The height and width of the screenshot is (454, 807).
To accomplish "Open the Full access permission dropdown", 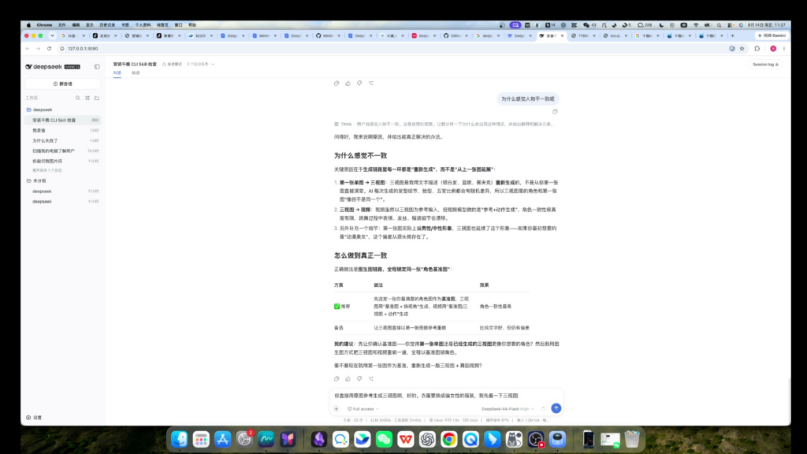I will (x=363, y=409).
